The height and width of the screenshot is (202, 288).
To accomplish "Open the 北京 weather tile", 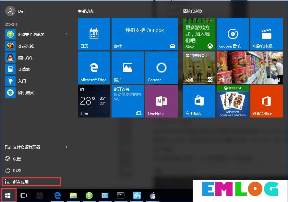I will 94,101.
